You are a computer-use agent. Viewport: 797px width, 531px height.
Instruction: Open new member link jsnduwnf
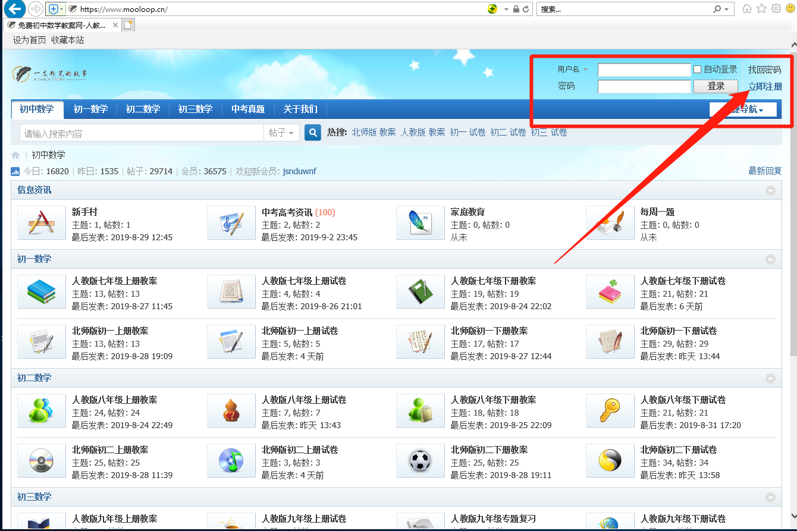(x=299, y=171)
